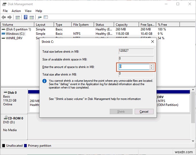This screenshot has width=196, height=155.
Task: Click the info icon in Shrink dialog
Action: tap(44, 81)
